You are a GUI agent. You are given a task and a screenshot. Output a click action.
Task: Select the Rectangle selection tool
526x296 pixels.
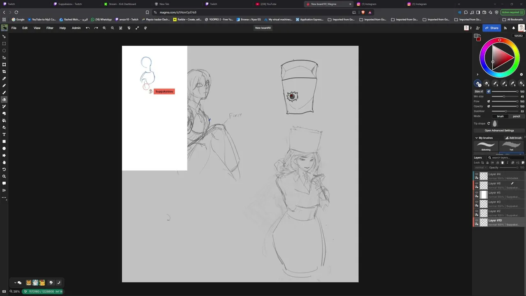(4, 44)
